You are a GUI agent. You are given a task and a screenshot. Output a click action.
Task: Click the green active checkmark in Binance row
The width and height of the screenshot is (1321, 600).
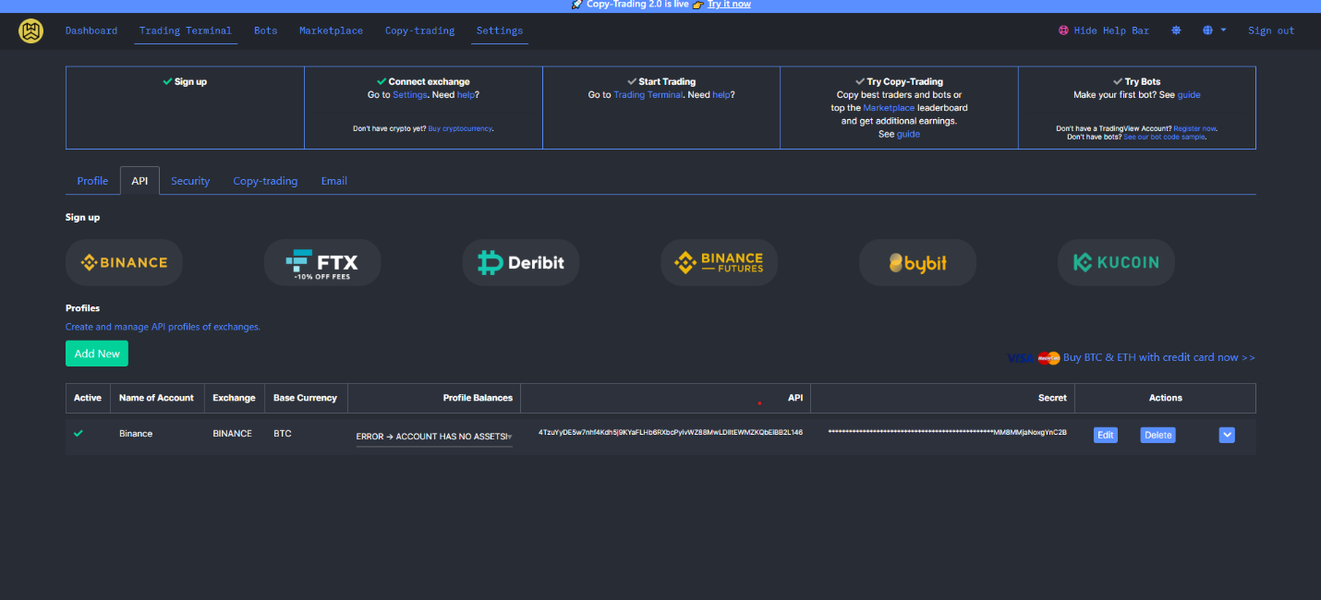(79, 433)
